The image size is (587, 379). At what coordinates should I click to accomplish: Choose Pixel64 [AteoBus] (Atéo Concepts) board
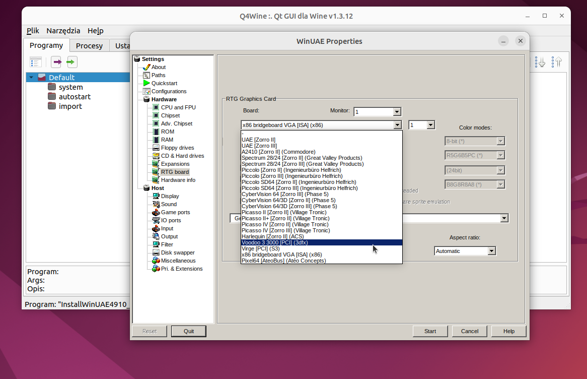pyautogui.click(x=322, y=261)
